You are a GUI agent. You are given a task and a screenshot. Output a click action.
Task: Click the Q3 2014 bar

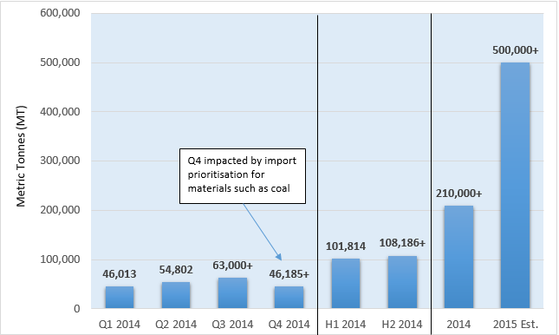pyautogui.click(x=232, y=292)
